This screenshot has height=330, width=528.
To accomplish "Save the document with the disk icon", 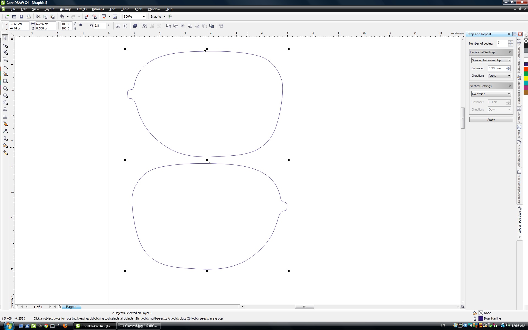I will pyautogui.click(x=21, y=17).
